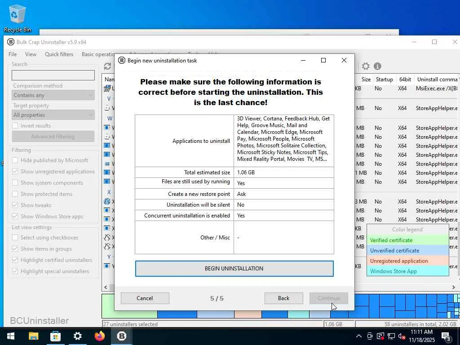460x345 pixels.
Task: Click the Create a new restore point Ask value
Action: tap(241, 194)
